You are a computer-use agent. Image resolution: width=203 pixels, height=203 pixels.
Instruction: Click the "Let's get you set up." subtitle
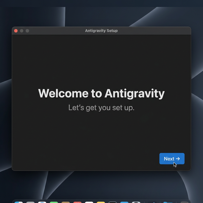pyautogui.click(x=101, y=108)
